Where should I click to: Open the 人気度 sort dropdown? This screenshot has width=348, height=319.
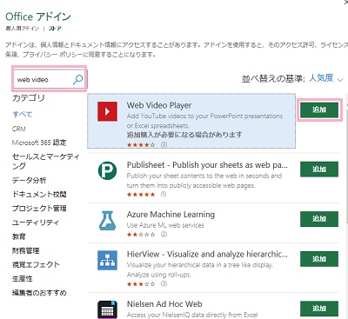click(326, 78)
